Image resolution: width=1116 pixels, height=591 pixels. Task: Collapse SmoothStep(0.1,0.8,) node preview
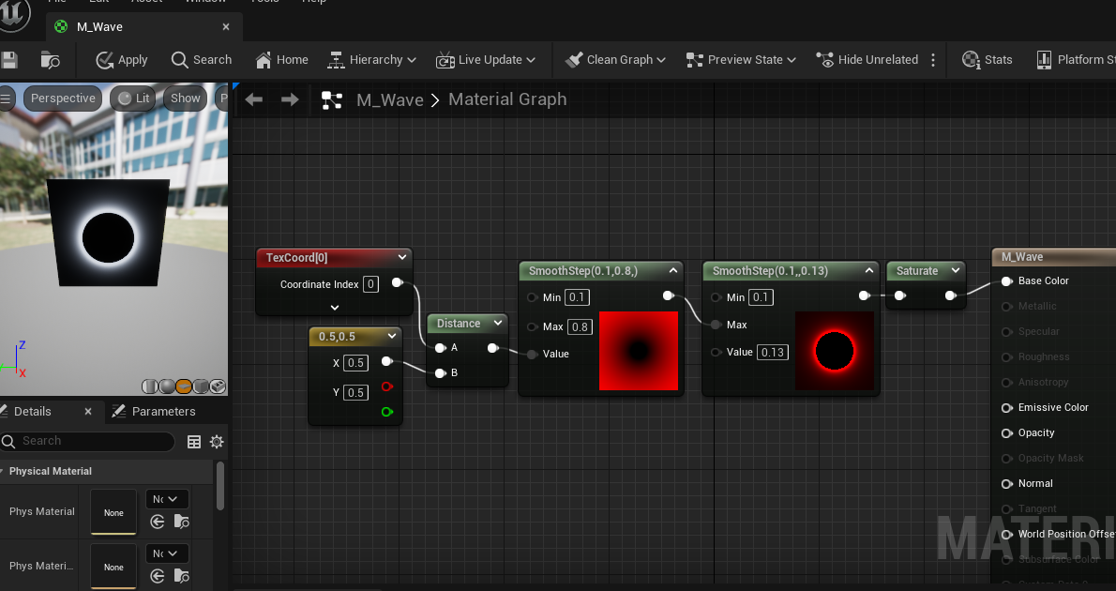(x=672, y=270)
